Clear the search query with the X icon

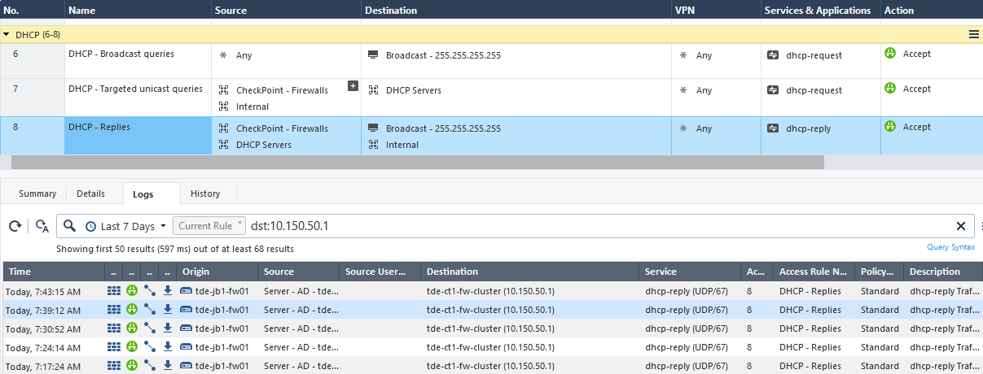961,226
